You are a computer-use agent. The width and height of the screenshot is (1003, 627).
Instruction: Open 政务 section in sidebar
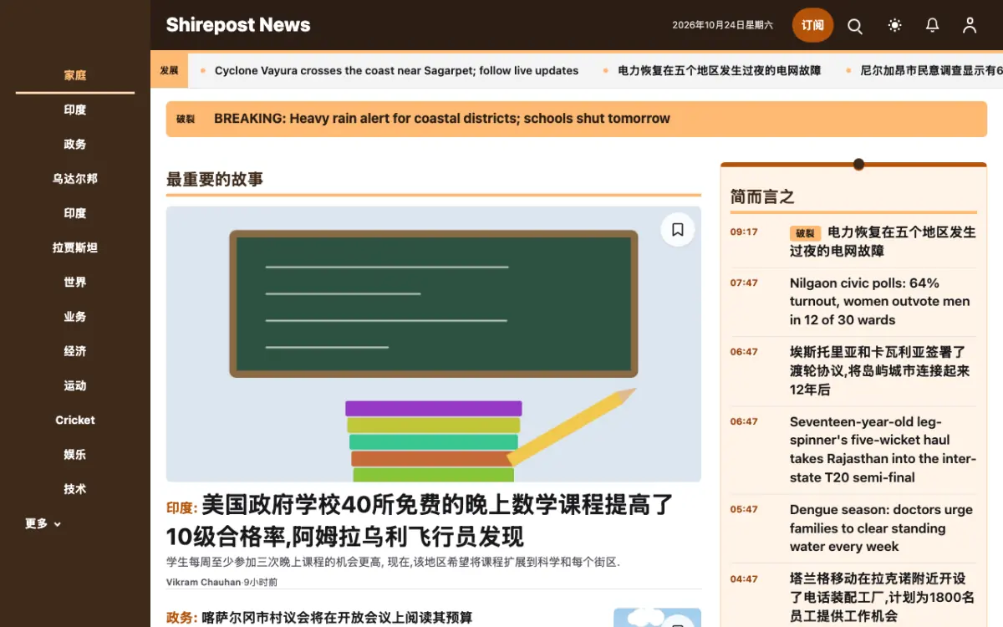point(75,145)
